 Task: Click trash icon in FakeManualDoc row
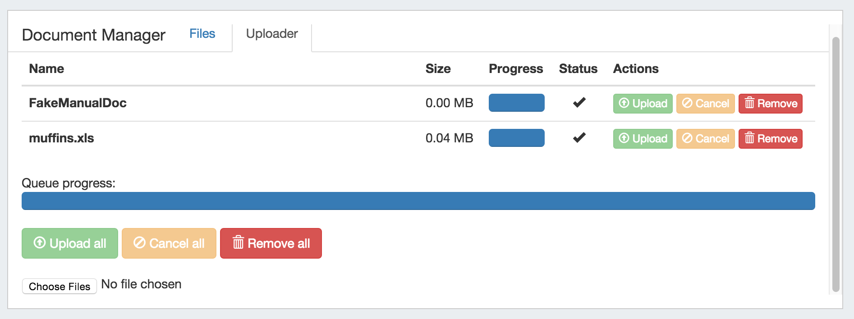point(749,103)
